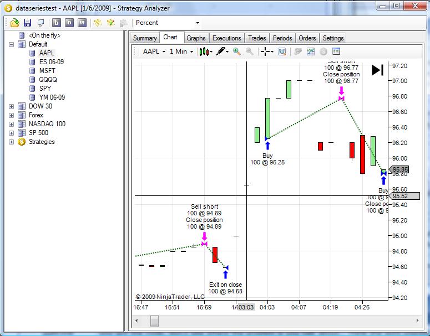430x336 pixels.
Task: Click the chart scrollbar right arrow
Action: coord(418,321)
